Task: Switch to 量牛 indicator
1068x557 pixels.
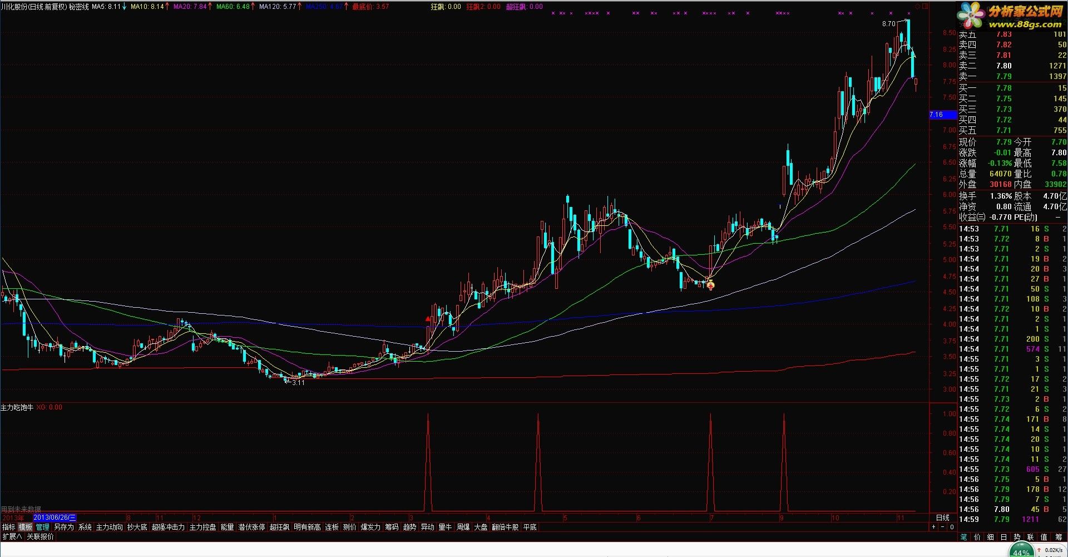Action: (445, 527)
